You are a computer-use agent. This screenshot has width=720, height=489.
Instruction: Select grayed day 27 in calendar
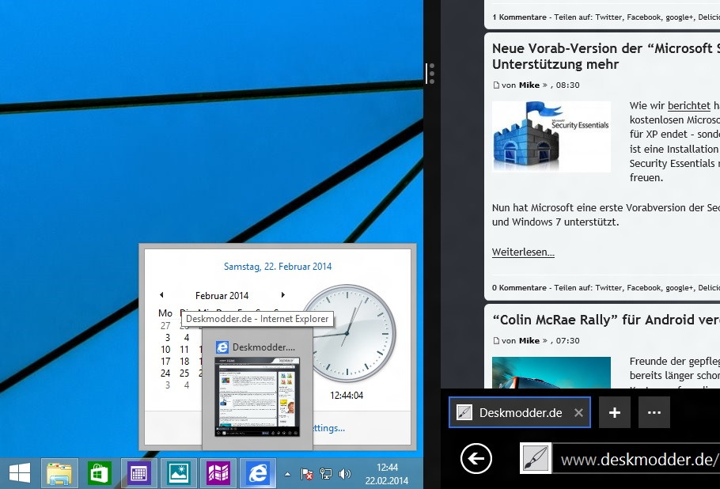pos(166,325)
